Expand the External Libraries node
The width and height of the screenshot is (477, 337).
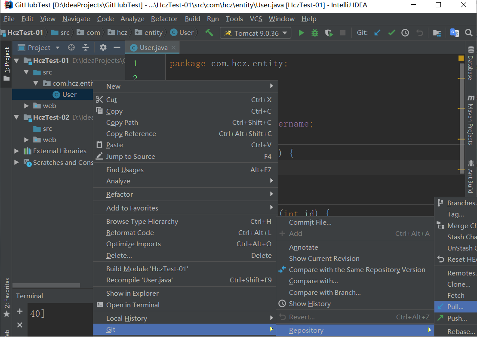[17, 151]
